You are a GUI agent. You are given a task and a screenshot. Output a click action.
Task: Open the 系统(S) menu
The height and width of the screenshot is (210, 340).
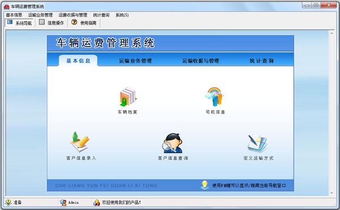pyautogui.click(x=122, y=15)
